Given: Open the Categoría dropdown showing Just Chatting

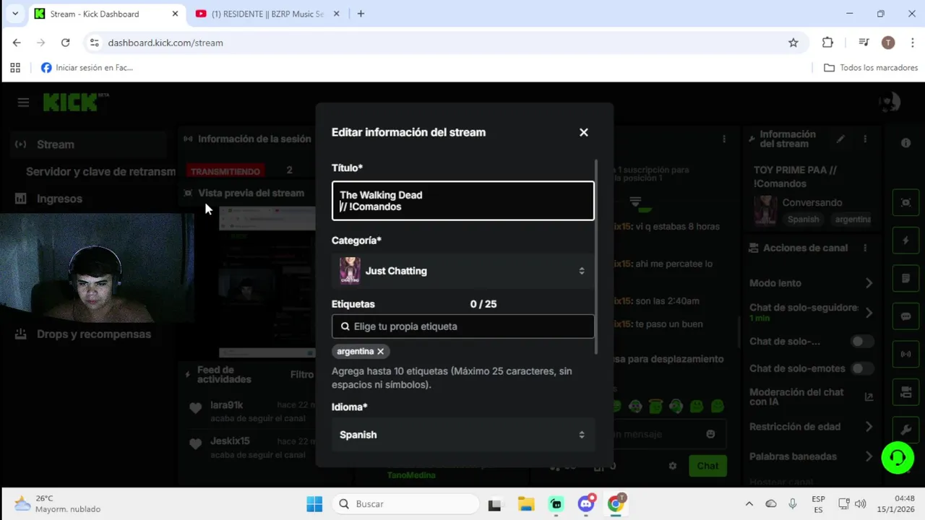Looking at the screenshot, I should [x=463, y=271].
